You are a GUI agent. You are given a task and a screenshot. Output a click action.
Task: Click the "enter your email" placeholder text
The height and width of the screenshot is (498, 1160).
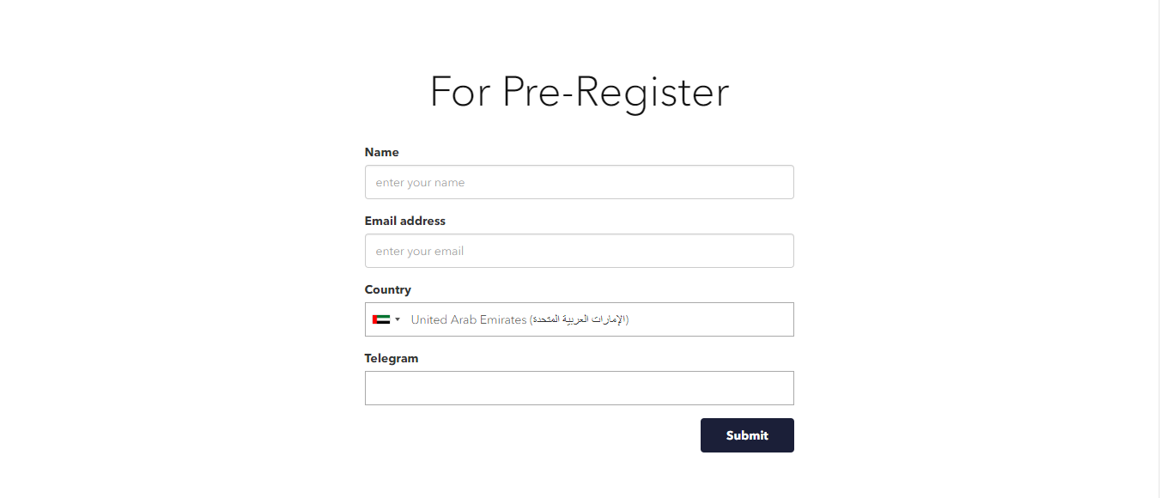(x=420, y=252)
